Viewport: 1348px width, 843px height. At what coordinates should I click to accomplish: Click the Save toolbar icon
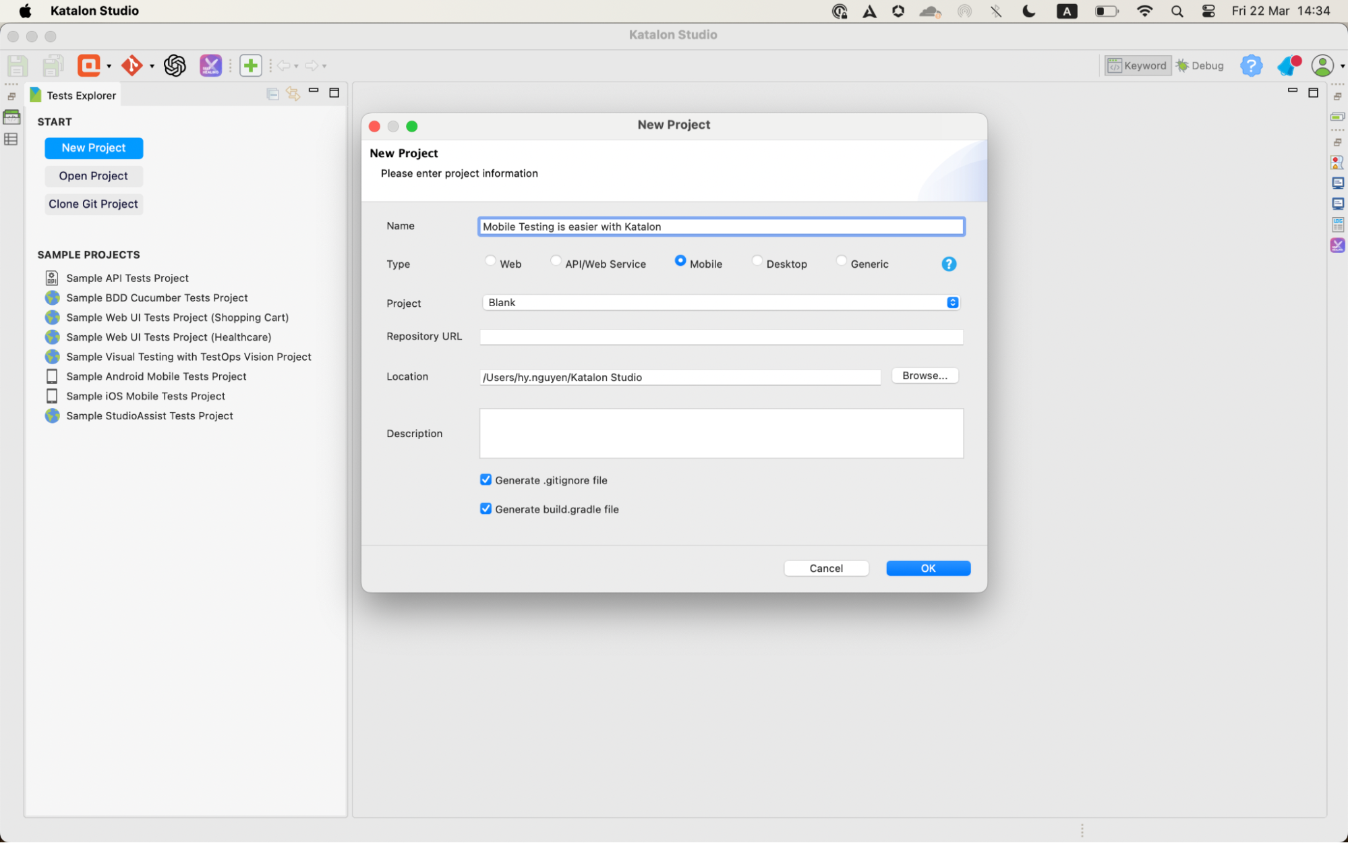point(18,65)
